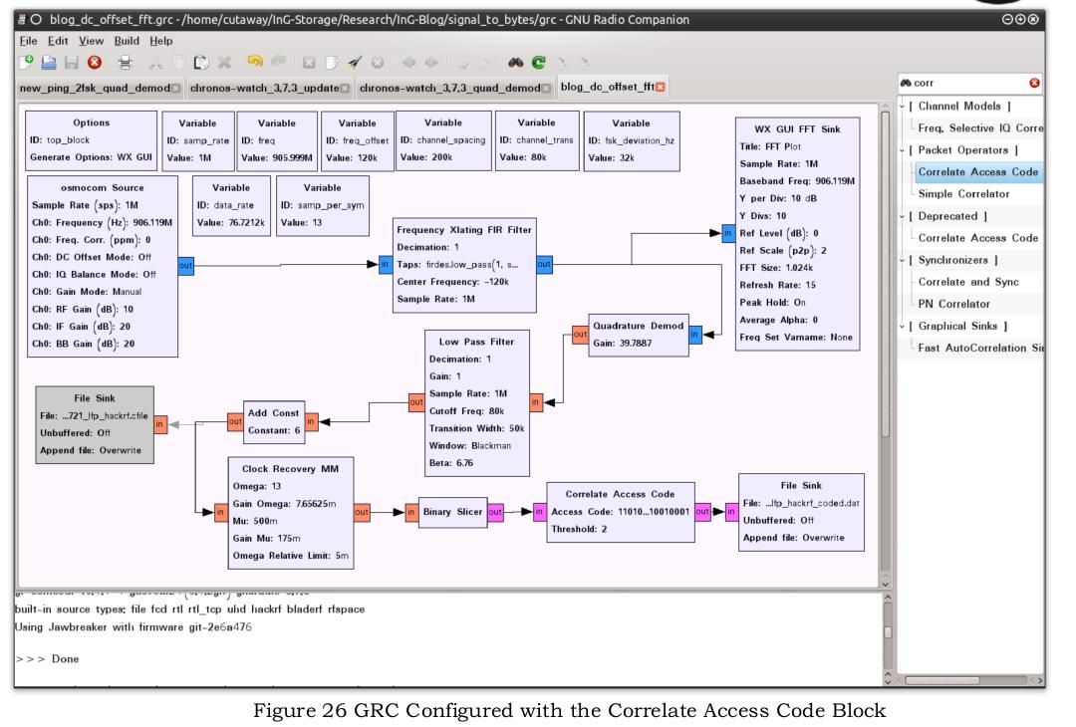Image resolution: width=1076 pixels, height=727 pixels.
Task: Click the Open file toolbar icon
Action: pos(49,63)
